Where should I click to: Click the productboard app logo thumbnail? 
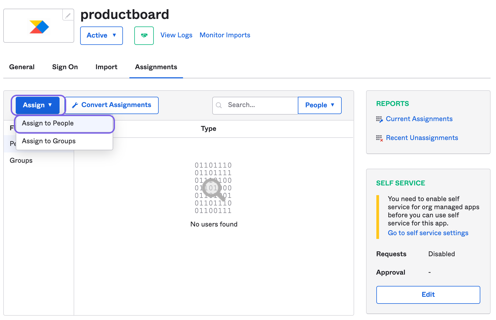[x=39, y=26]
